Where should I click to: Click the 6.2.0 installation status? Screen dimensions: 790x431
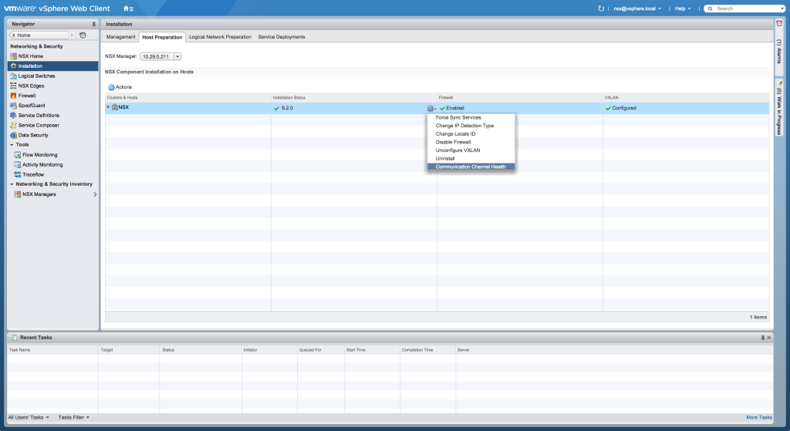click(283, 108)
